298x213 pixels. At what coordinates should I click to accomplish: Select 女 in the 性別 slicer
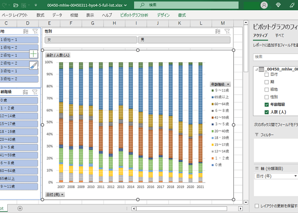[x=91, y=40]
